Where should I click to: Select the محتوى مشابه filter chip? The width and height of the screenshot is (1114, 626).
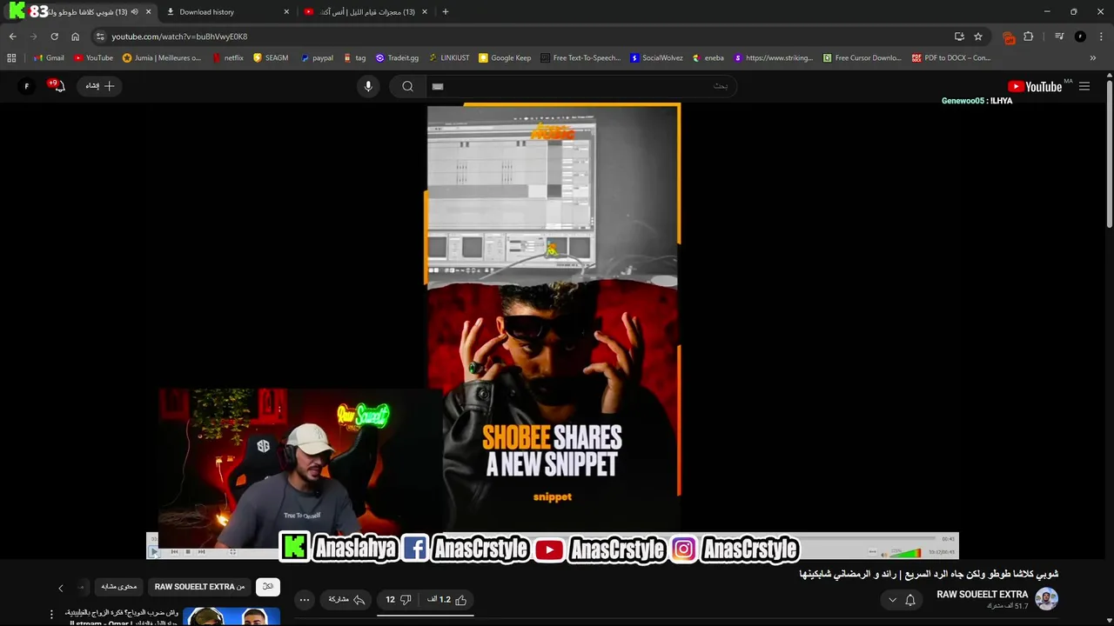pos(119,587)
